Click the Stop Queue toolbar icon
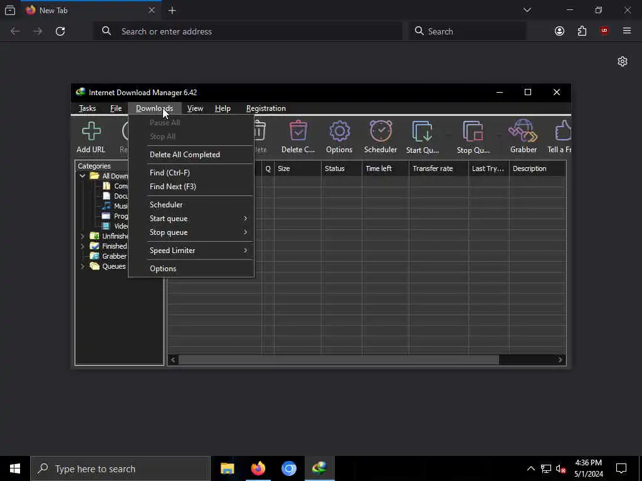642x481 pixels. pyautogui.click(x=473, y=132)
